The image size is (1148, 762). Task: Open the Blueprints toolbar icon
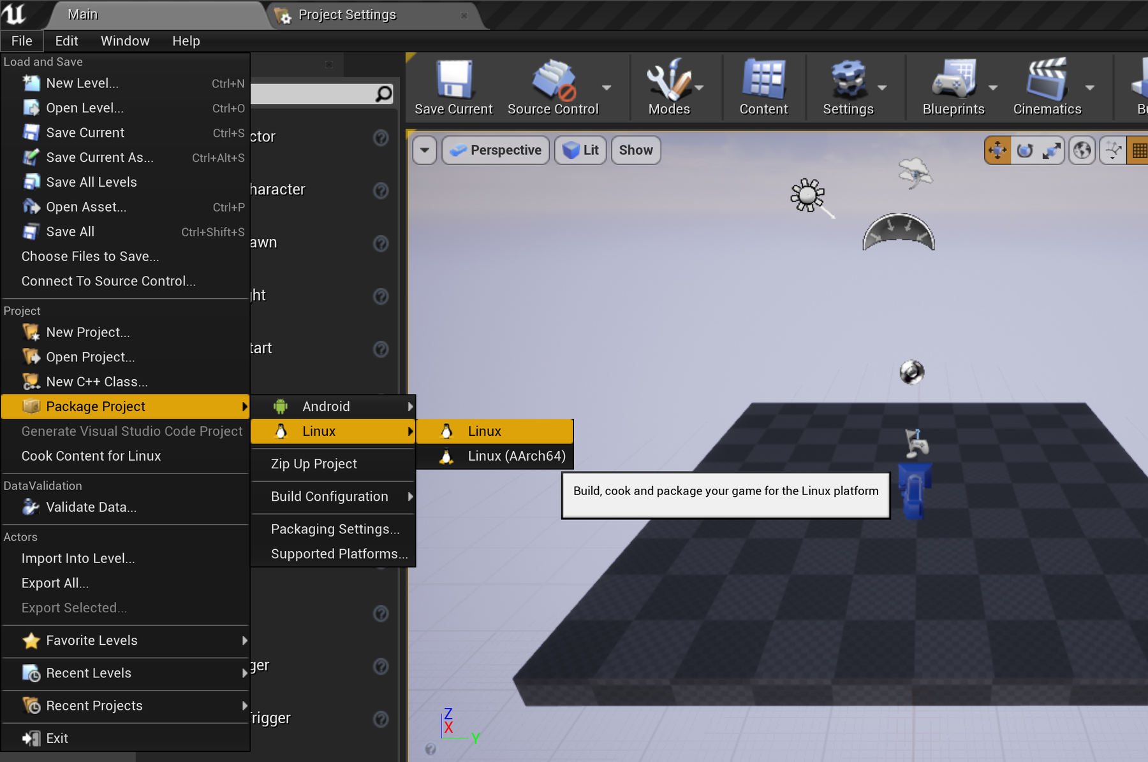click(953, 80)
